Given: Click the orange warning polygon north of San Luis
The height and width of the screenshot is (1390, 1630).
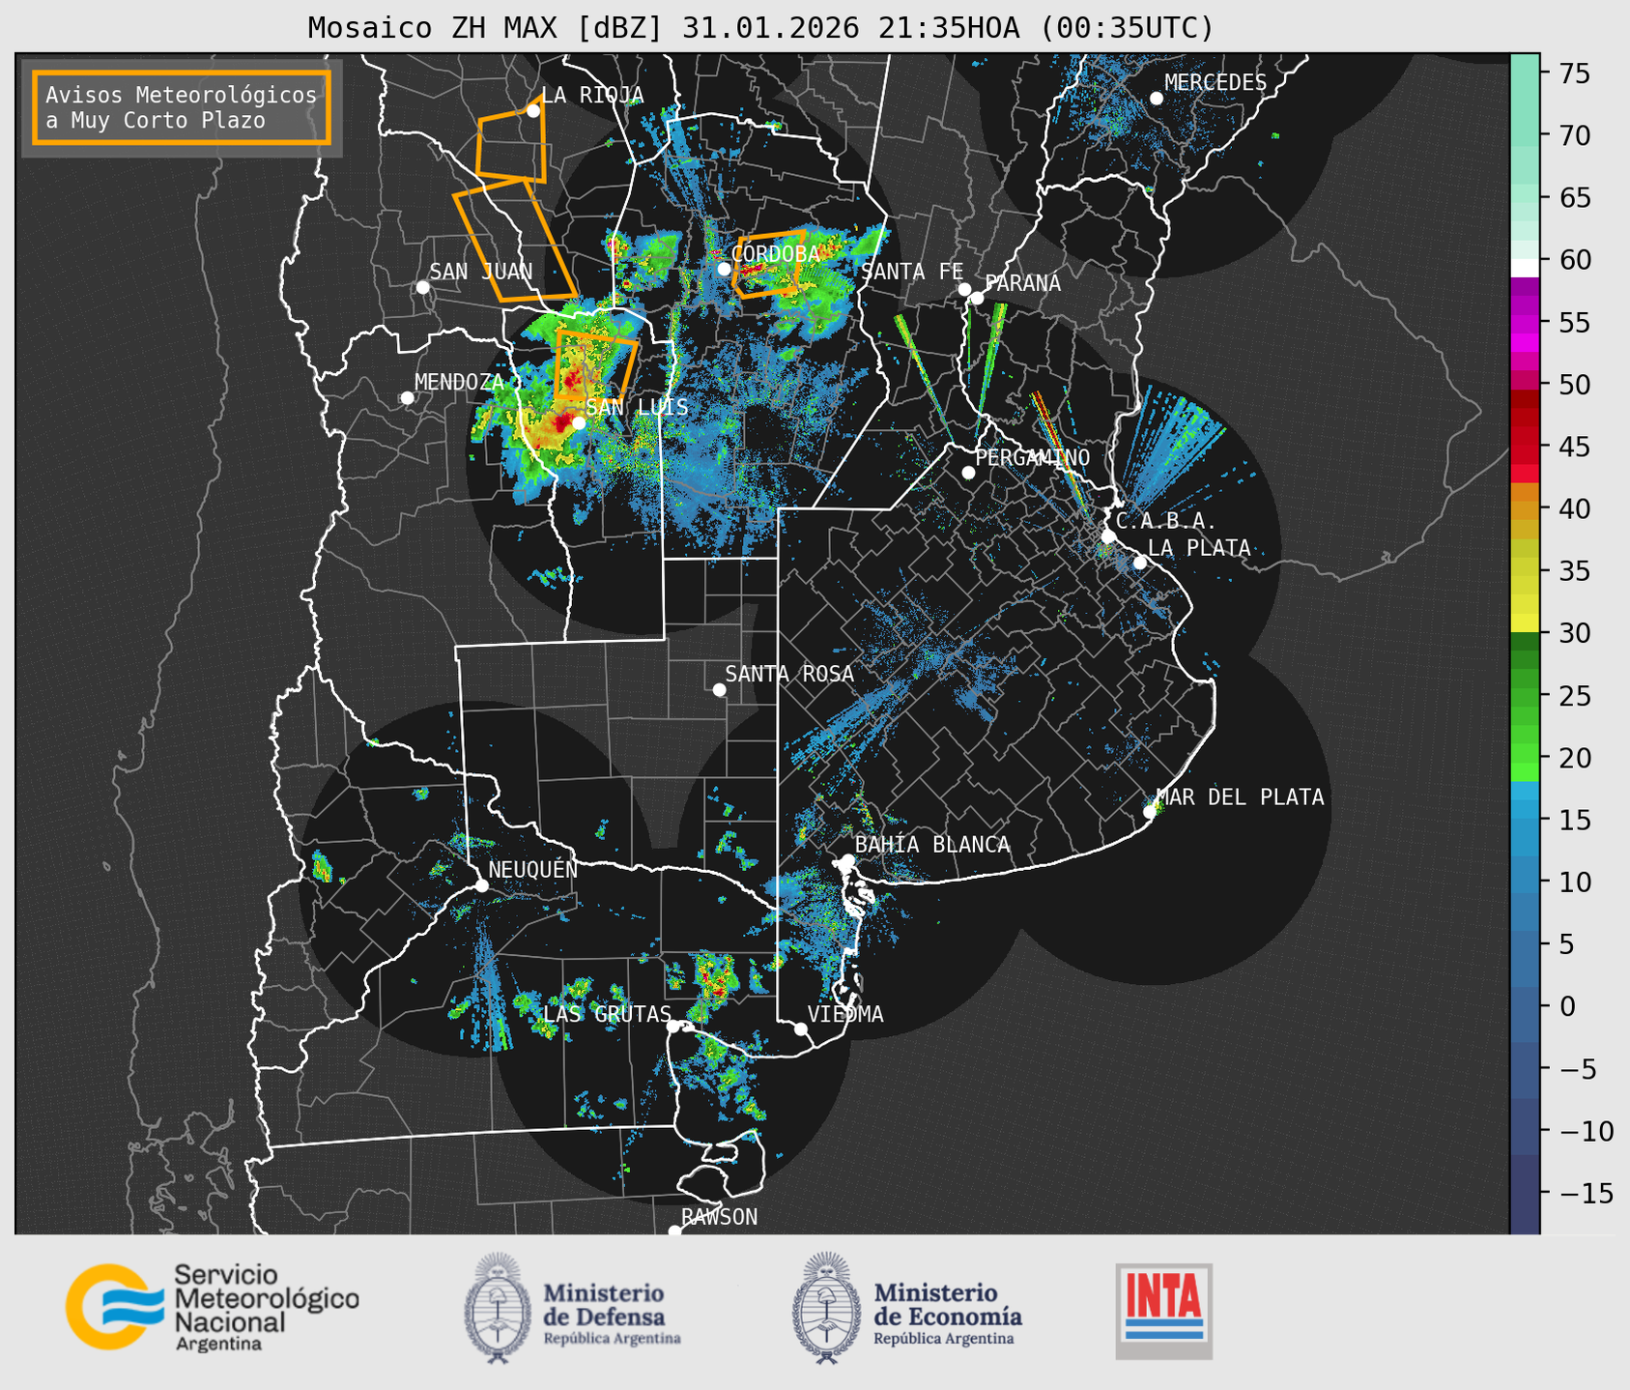Looking at the screenshot, I should point(595,366).
